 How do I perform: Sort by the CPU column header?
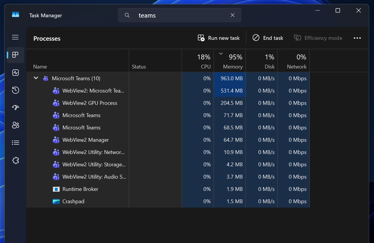point(198,61)
